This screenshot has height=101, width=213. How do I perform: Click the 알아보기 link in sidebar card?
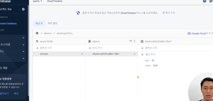coord(4,93)
